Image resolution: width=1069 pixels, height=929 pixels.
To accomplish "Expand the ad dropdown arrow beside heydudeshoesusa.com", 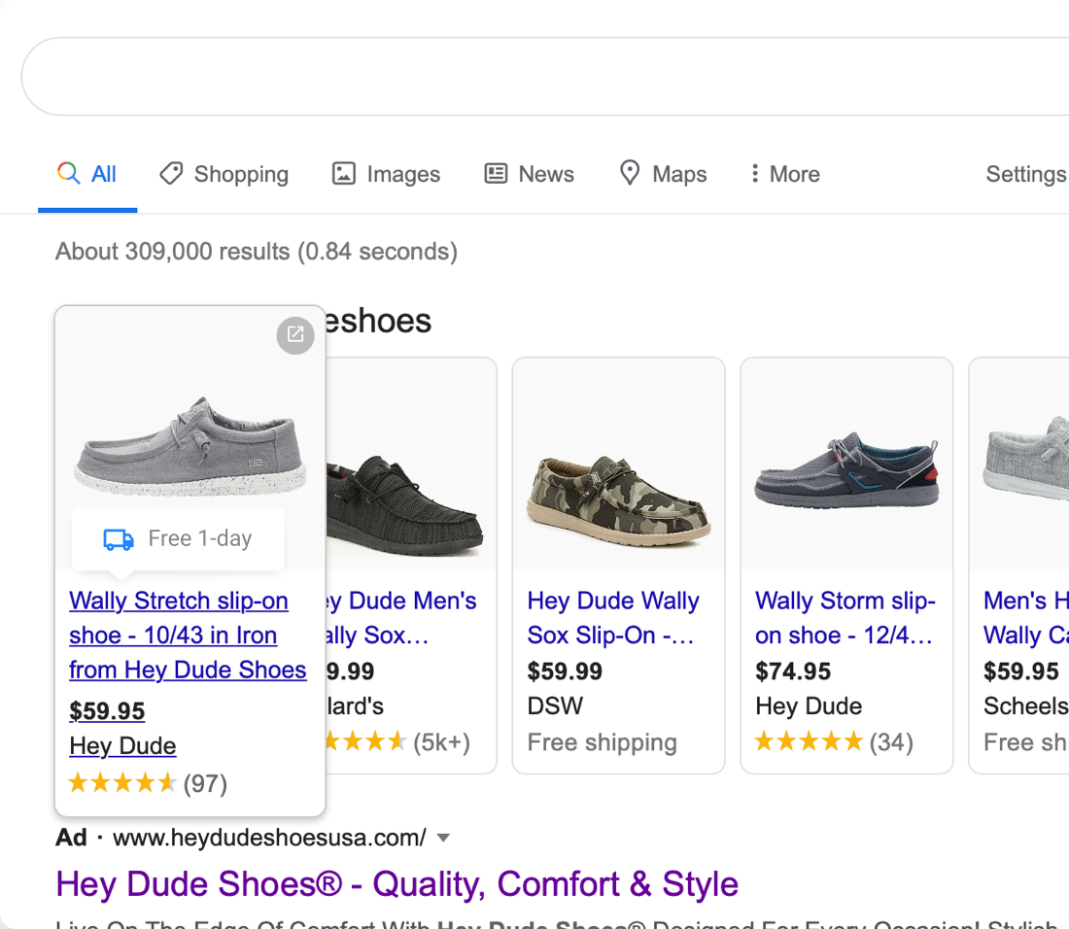I will point(443,838).
